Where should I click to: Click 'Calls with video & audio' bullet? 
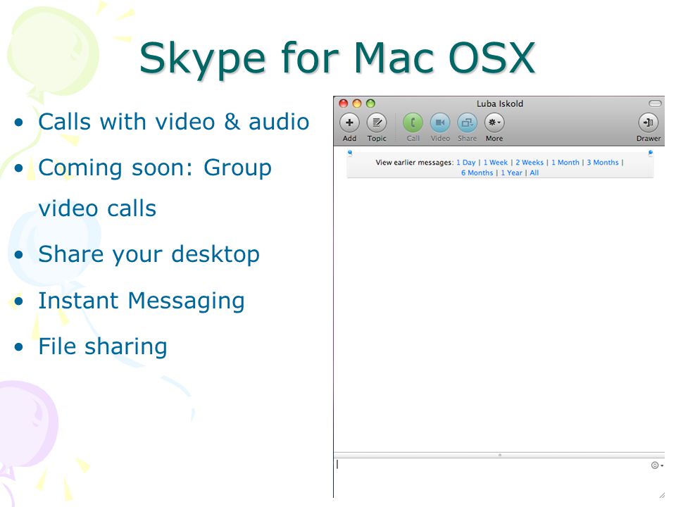point(174,122)
